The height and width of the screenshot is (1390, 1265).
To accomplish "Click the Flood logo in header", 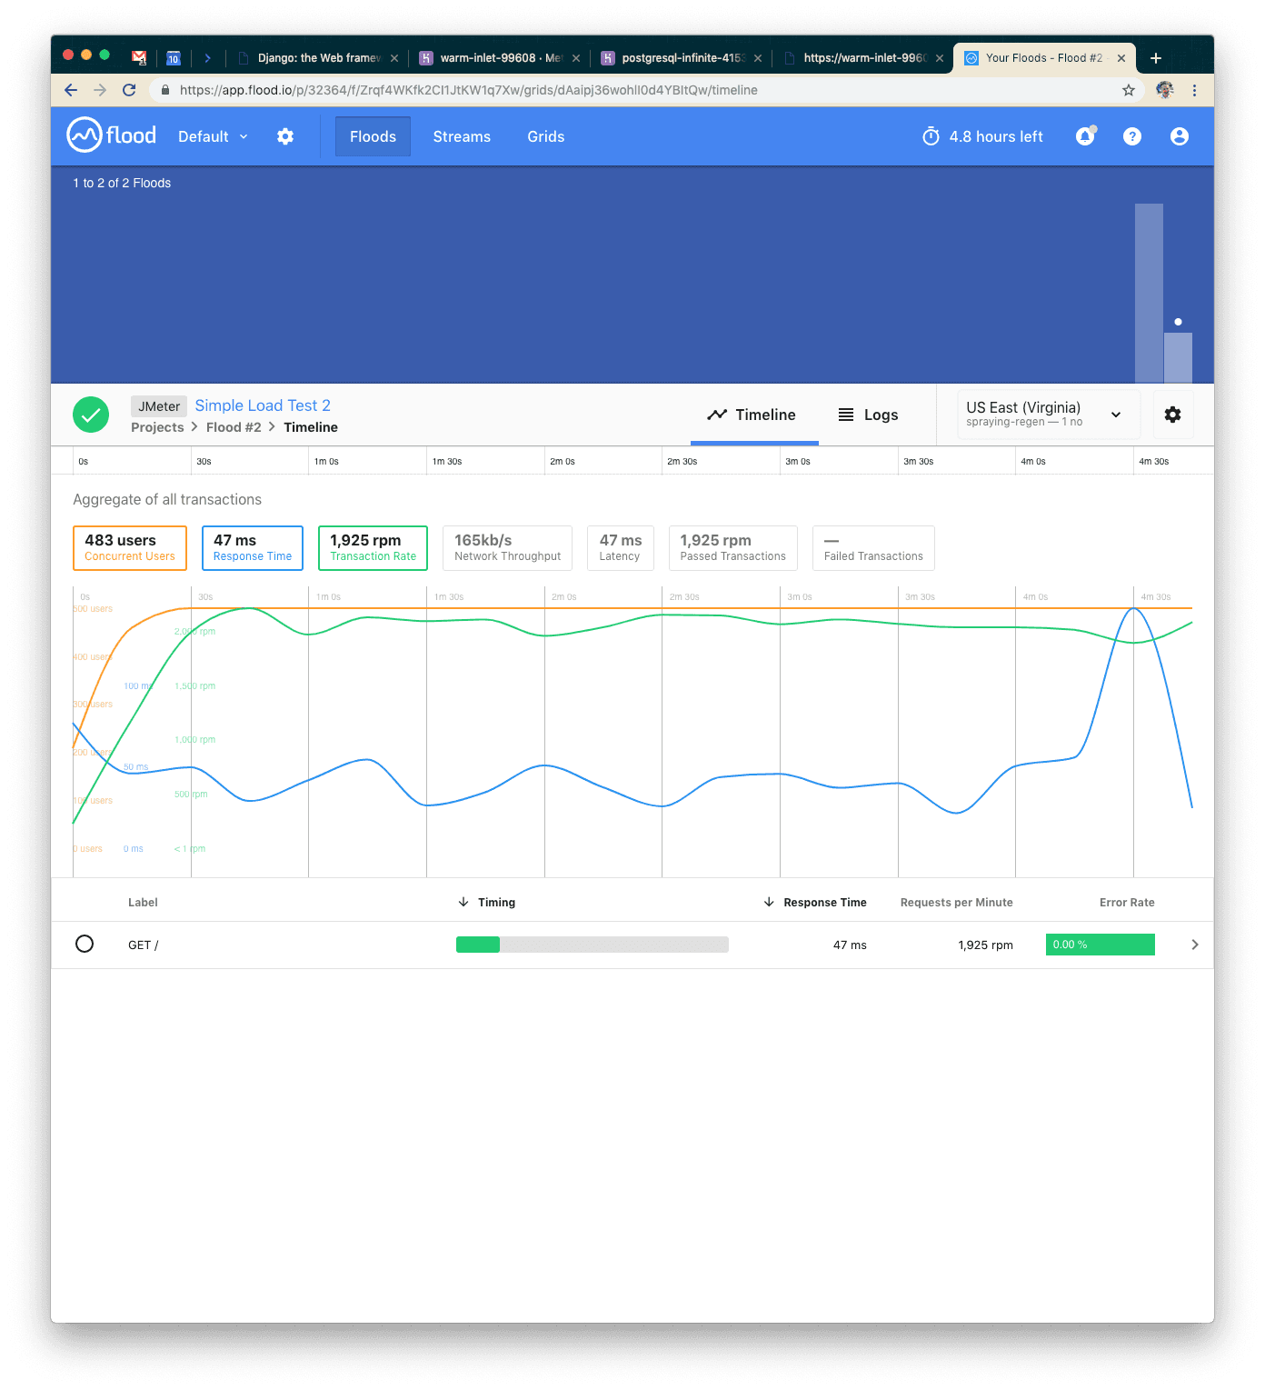I will pyautogui.click(x=111, y=135).
